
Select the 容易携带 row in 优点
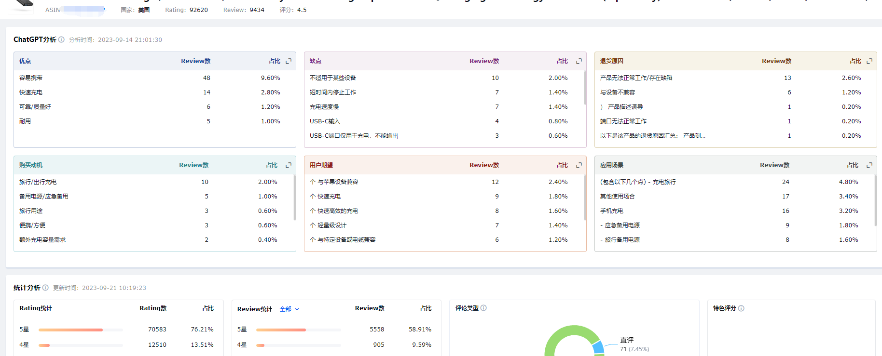[154, 78]
